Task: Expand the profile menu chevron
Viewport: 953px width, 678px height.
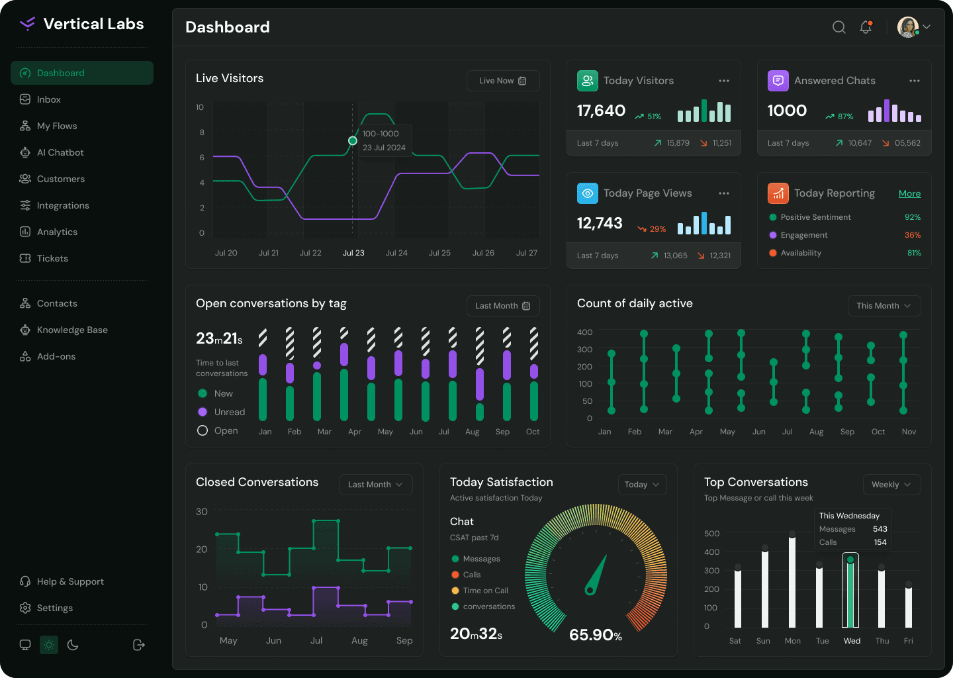Action: pos(927,27)
